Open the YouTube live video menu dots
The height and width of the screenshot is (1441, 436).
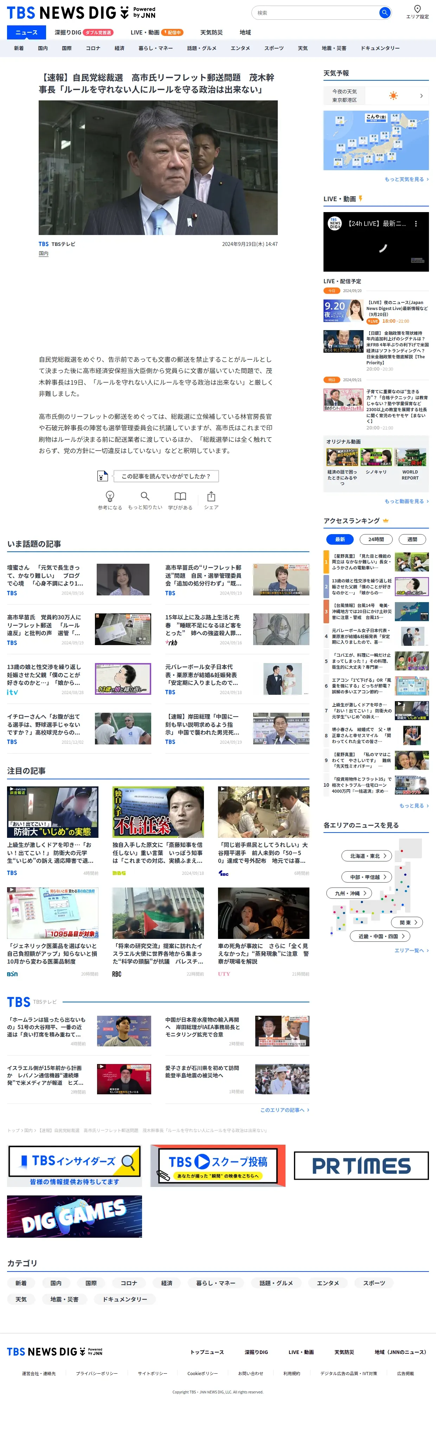[416, 223]
